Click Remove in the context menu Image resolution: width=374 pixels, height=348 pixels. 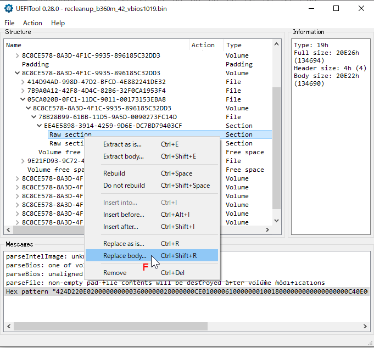point(115,273)
